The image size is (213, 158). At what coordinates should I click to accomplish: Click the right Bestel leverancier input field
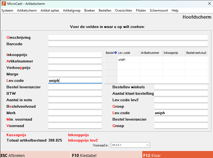pos(181,120)
